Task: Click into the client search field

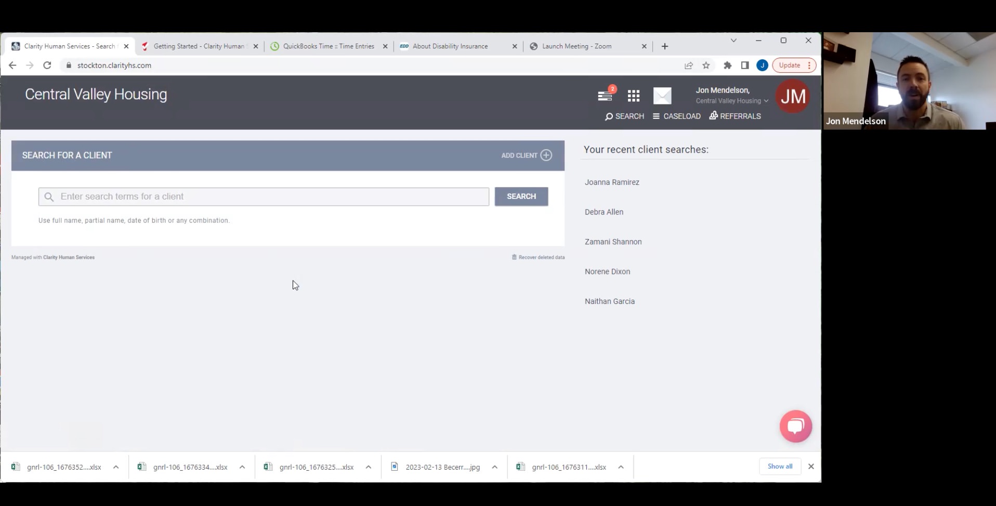Action: point(264,197)
